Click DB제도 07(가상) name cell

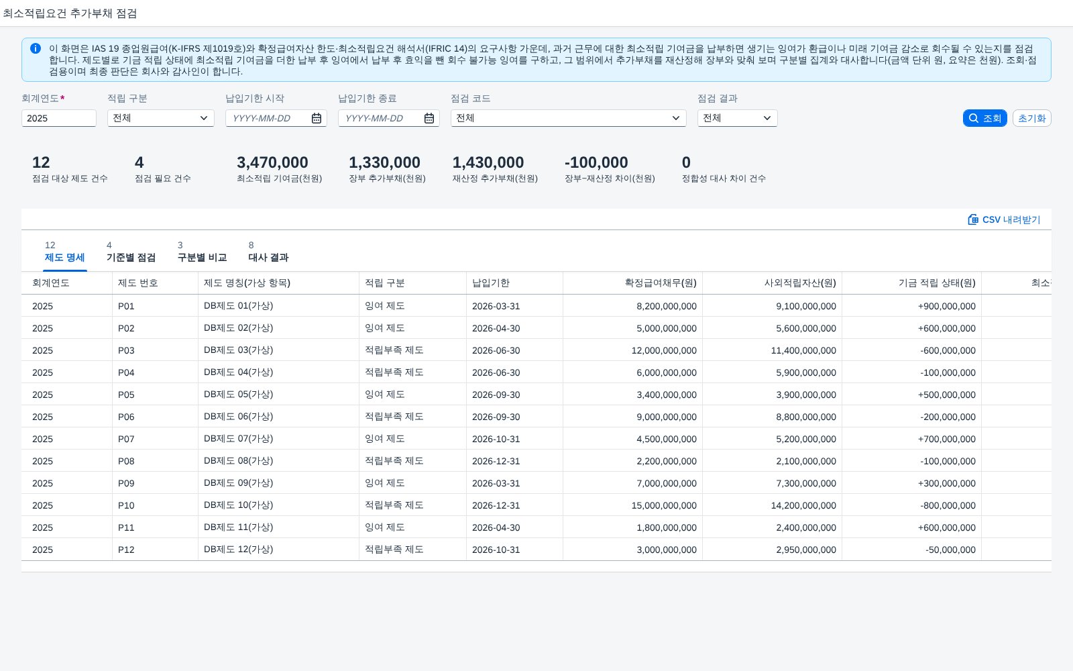pyautogui.click(x=238, y=439)
